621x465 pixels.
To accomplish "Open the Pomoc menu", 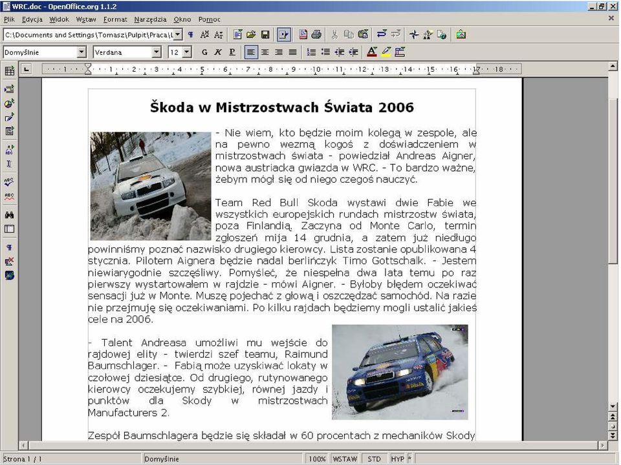I will click(x=209, y=19).
